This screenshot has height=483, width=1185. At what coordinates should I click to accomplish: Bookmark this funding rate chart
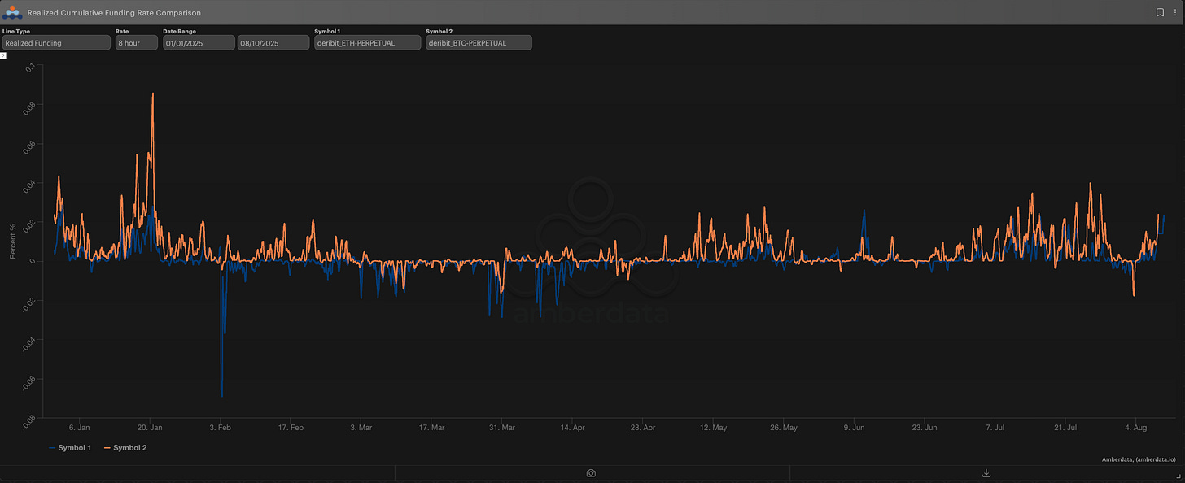pos(1160,12)
